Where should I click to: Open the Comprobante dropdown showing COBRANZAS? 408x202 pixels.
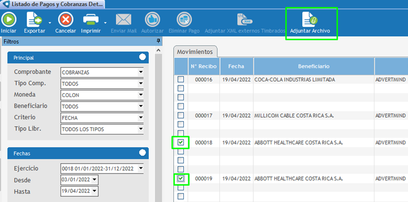pyautogui.click(x=141, y=72)
